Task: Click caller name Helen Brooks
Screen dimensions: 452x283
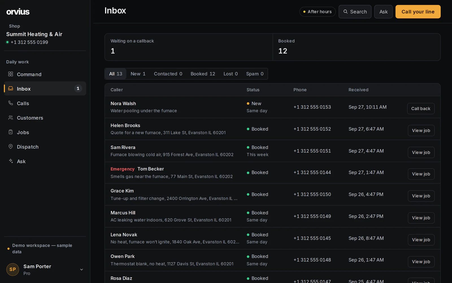Action: [x=125, y=125]
